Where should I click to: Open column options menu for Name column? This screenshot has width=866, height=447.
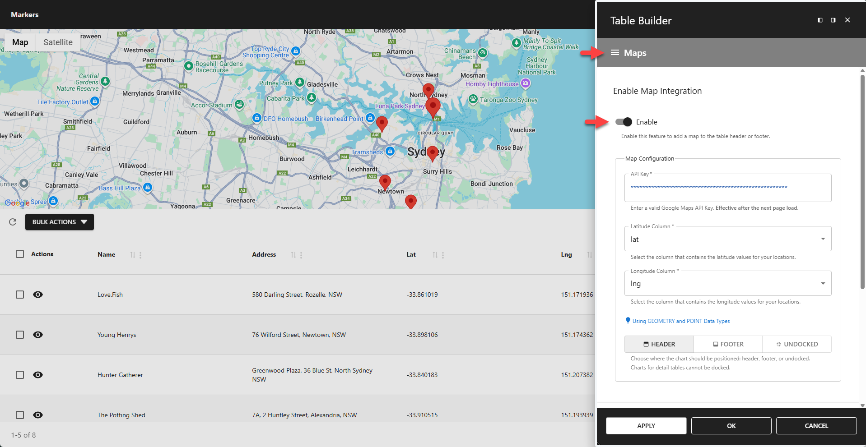pos(140,255)
